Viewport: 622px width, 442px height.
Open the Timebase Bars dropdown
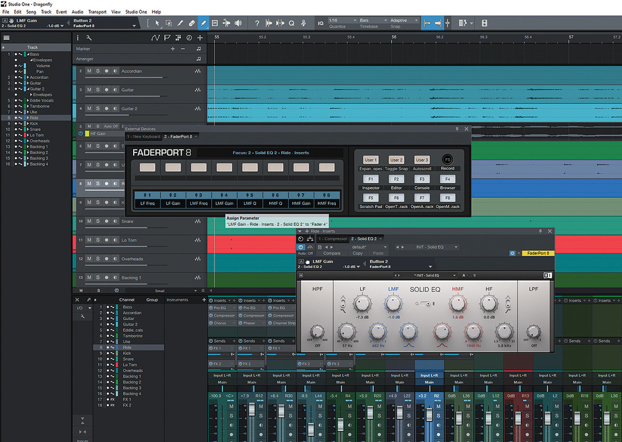(371, 21)
